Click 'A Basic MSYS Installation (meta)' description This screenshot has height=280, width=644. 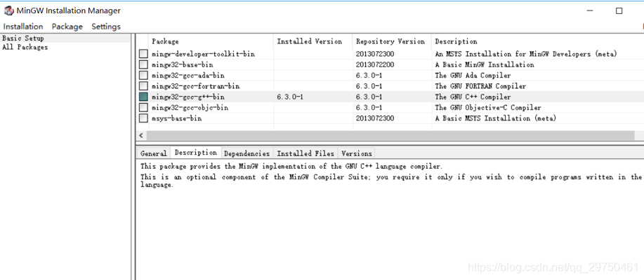(496, 118)
